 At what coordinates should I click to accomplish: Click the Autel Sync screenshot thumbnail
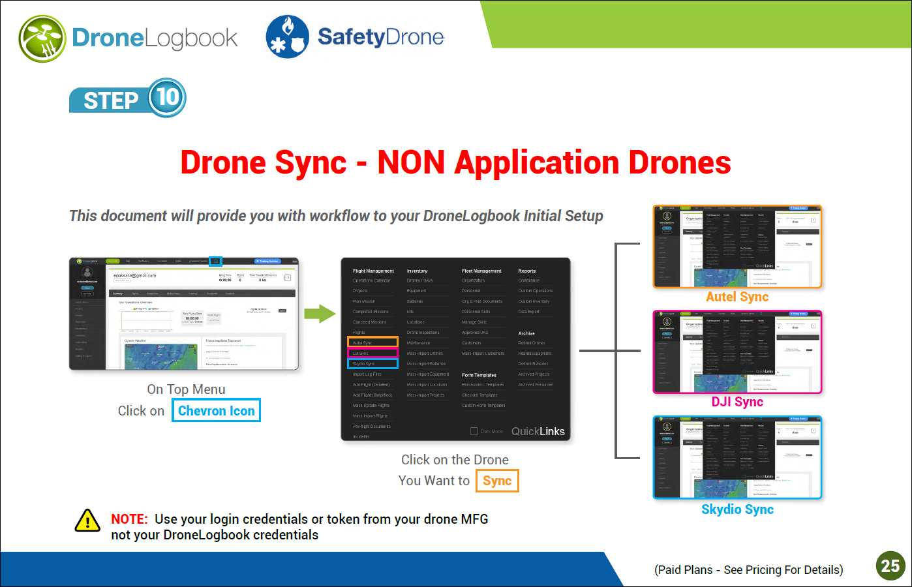pyautogui.click(x=738, y=247)
